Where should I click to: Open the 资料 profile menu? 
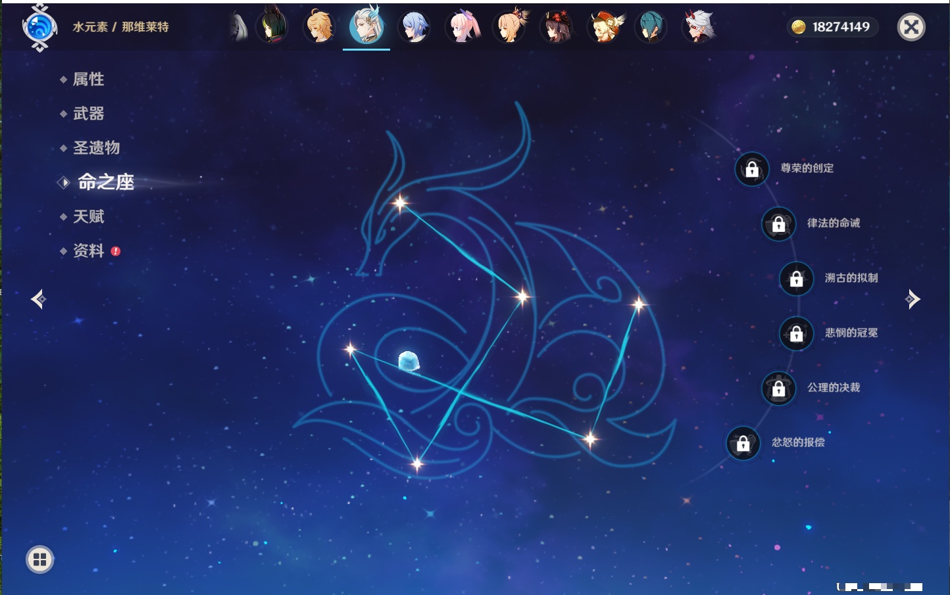click(x=88, y=250)
